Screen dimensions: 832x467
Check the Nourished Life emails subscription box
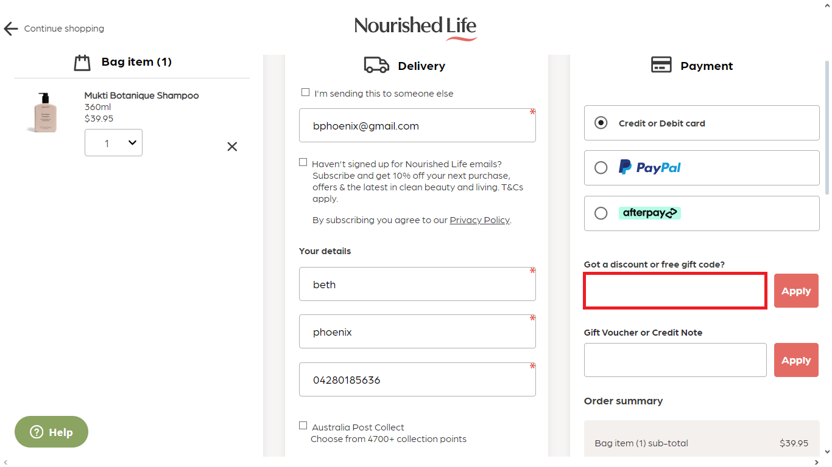point(303,162)
